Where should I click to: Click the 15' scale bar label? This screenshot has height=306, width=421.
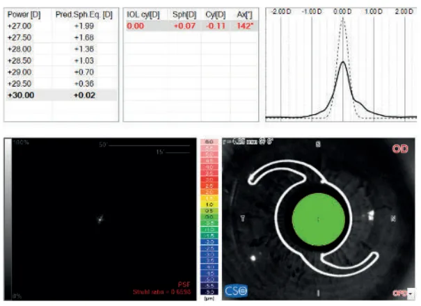pyautogui.click(x=160, y=152)
